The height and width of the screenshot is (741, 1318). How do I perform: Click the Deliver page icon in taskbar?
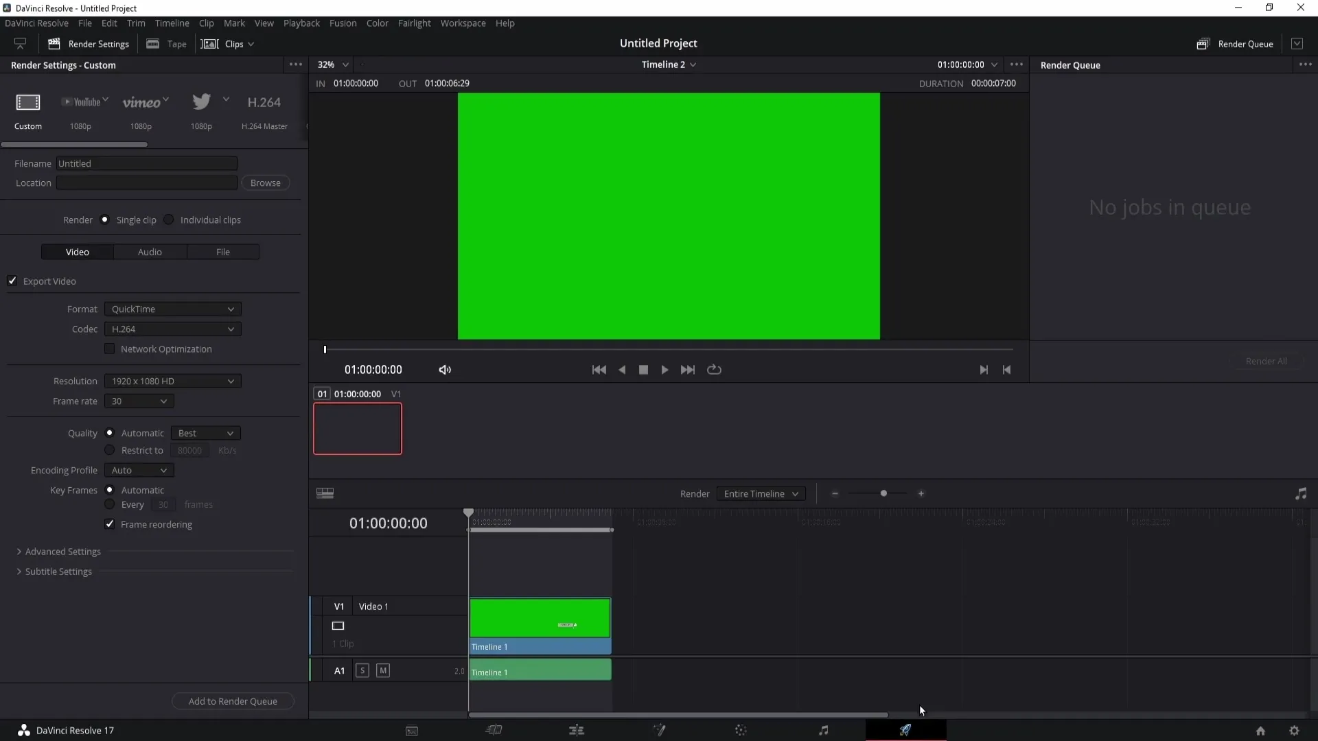(x=904, y=730)
